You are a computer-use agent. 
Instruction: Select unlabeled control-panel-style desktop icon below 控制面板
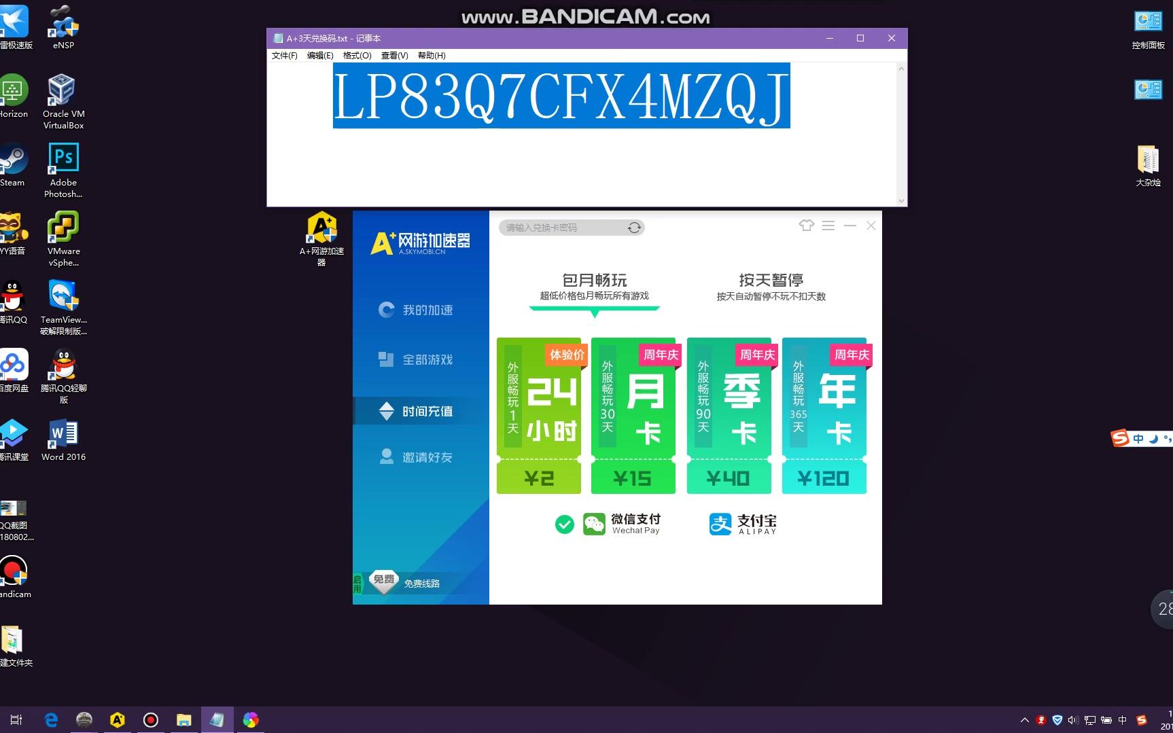coord(1148,90)
